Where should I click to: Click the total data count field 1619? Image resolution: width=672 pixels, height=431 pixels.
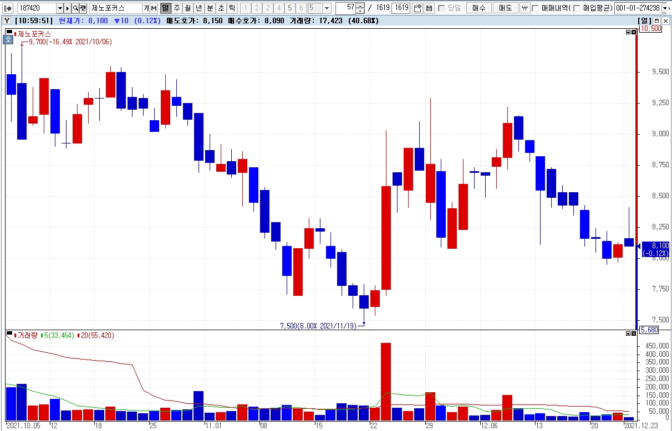(400, 8)
